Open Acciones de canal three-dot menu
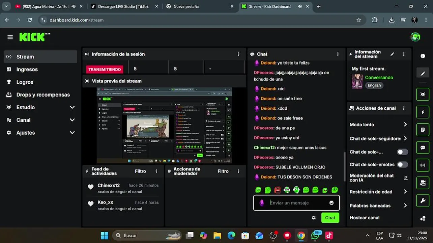Image resolution: width=433 pixels, height=243 pixels. (404, 108)
